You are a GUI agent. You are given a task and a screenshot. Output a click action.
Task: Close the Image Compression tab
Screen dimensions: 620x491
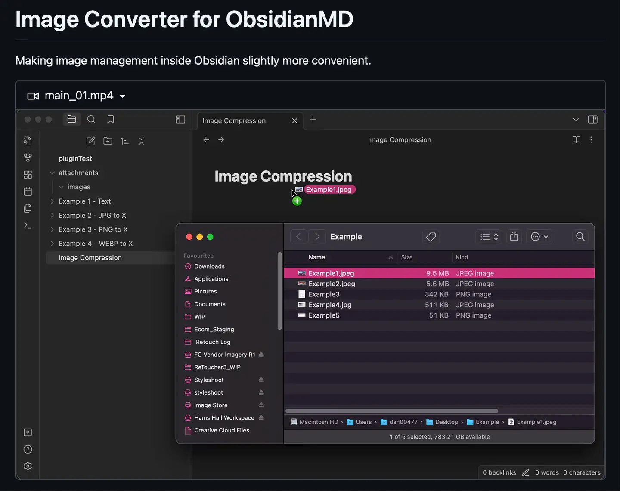click(x=294, y=121)
